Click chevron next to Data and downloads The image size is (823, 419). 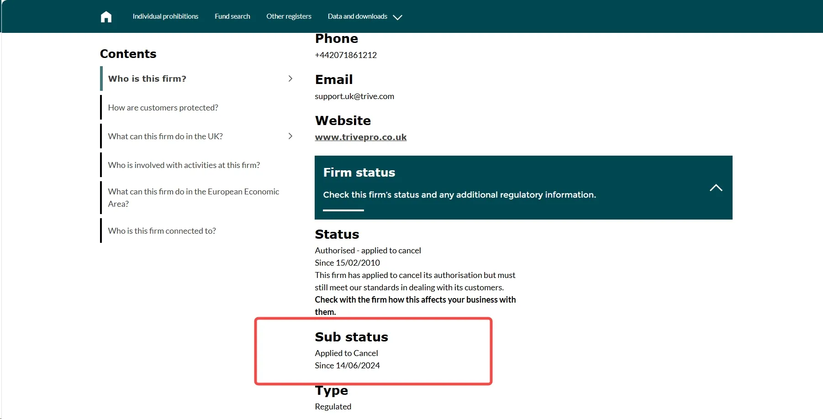coord(397,17)
